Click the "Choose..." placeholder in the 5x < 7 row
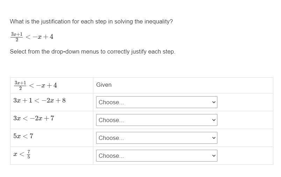 (x=111, y=138)
